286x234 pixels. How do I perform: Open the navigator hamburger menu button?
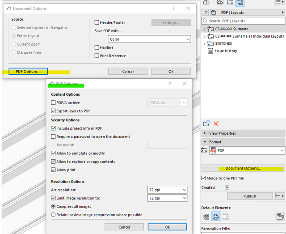click(x=279, y=2)
